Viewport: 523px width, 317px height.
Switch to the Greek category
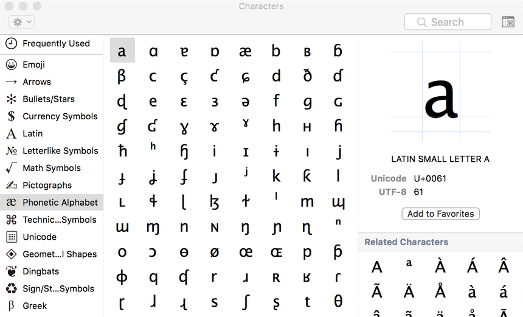coord(35,306)
